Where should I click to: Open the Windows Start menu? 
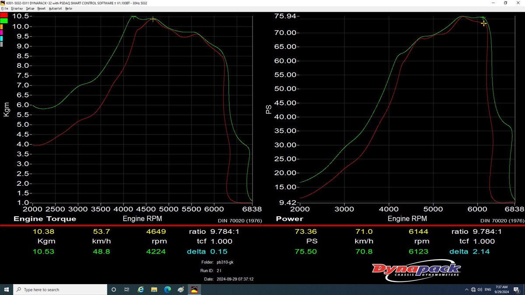tap(7, 289)
